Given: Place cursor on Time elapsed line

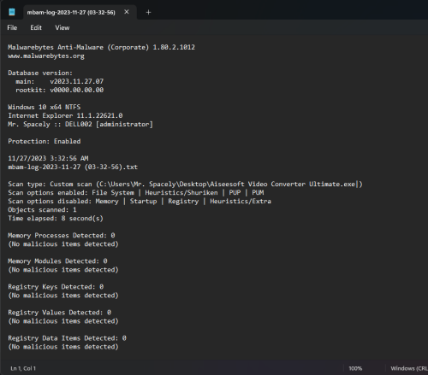Looking at the screenshot, I should (x=56, y=219).
